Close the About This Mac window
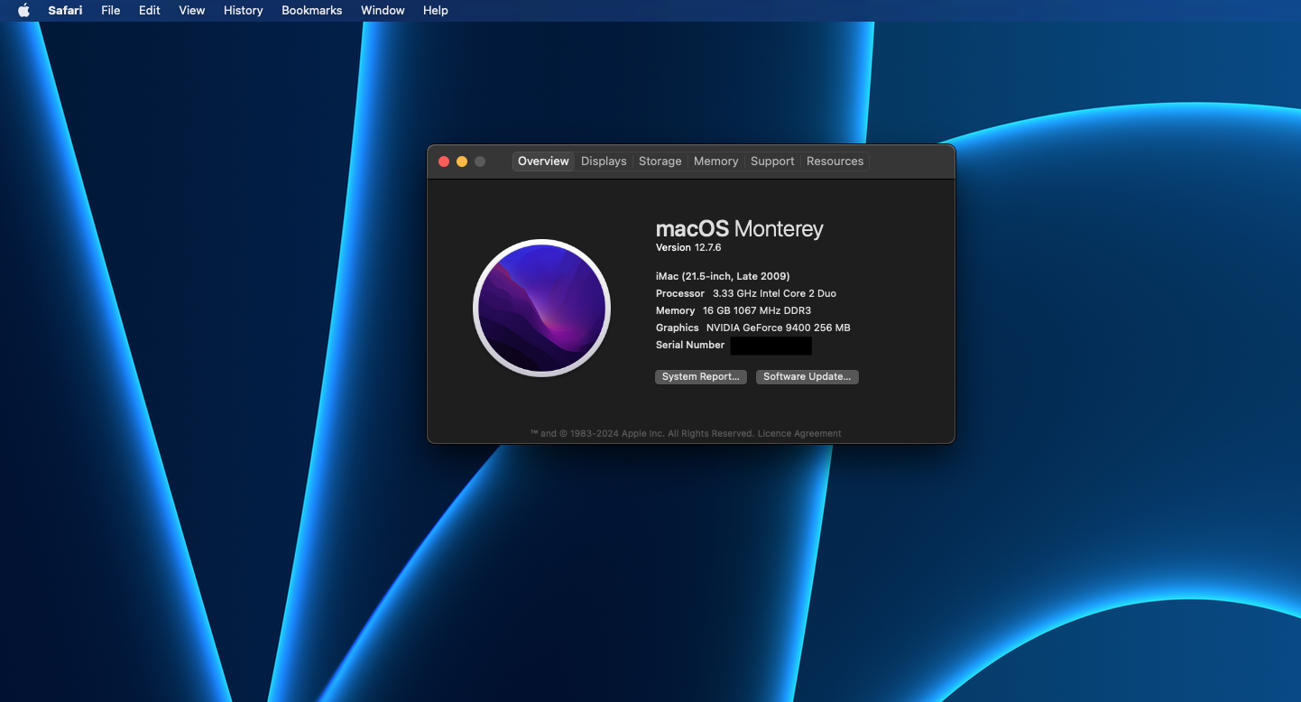 click(444, 162)
